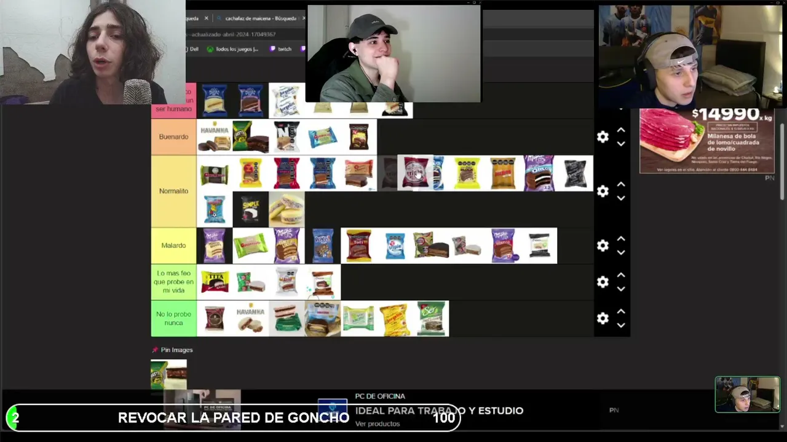Click the pinned alfajor image under Pin Images
The height and width of the screenshot is (442, 787).
pyautogui.click(x=168, y=374)
